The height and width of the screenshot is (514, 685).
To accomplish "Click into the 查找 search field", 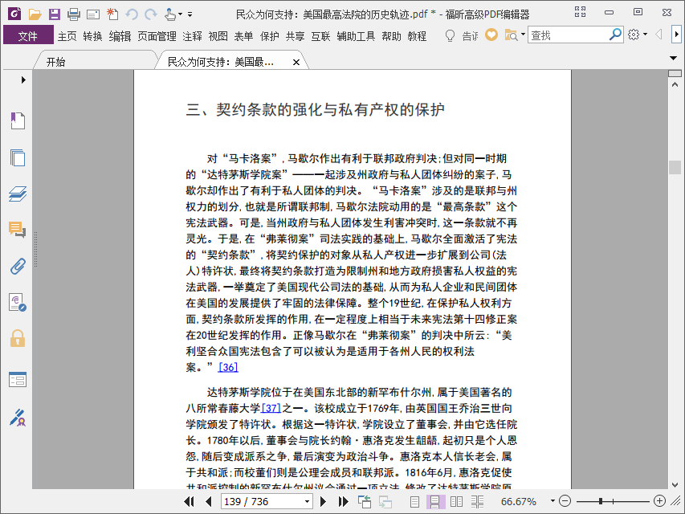I will (568, 35).
